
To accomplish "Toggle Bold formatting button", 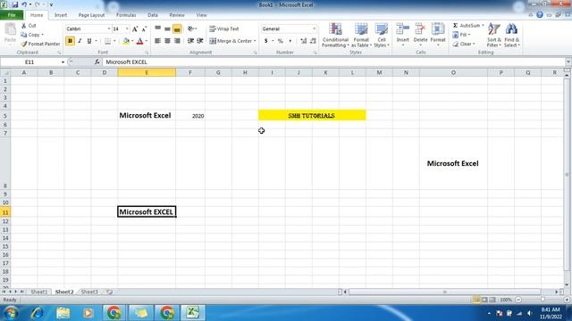I will 70,41.
